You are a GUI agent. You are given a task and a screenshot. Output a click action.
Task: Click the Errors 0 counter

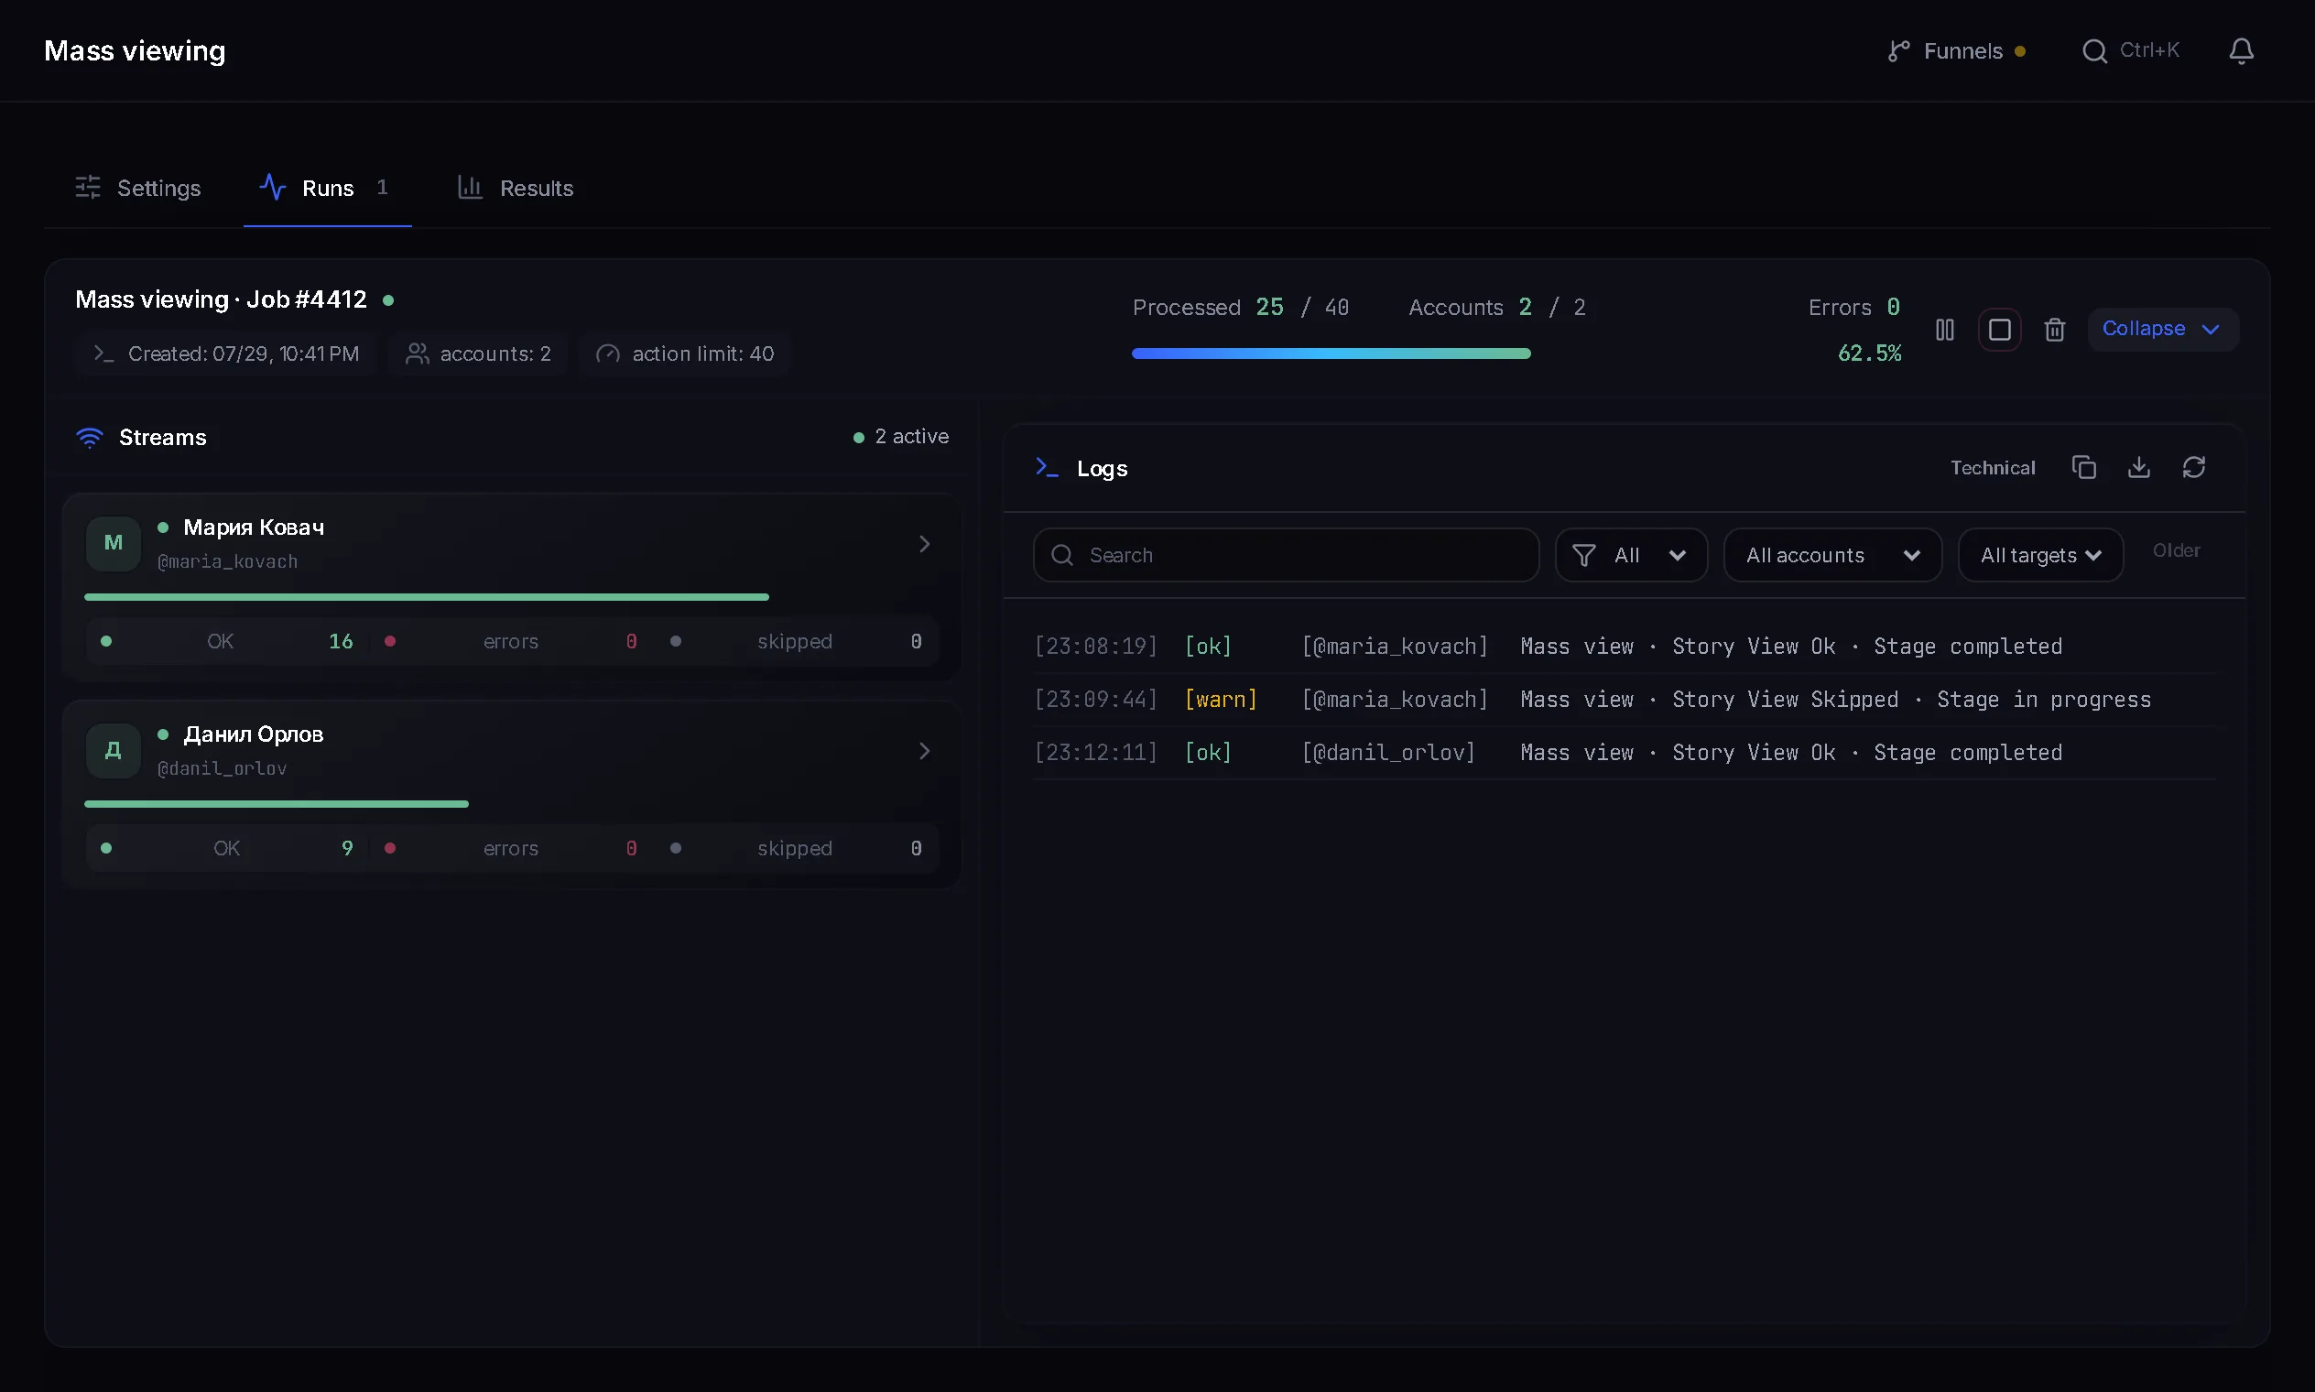[1853, 307]
